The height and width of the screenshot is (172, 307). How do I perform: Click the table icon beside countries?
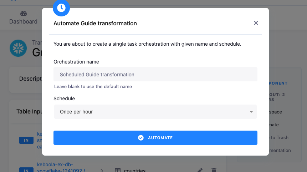pos(117,171)
